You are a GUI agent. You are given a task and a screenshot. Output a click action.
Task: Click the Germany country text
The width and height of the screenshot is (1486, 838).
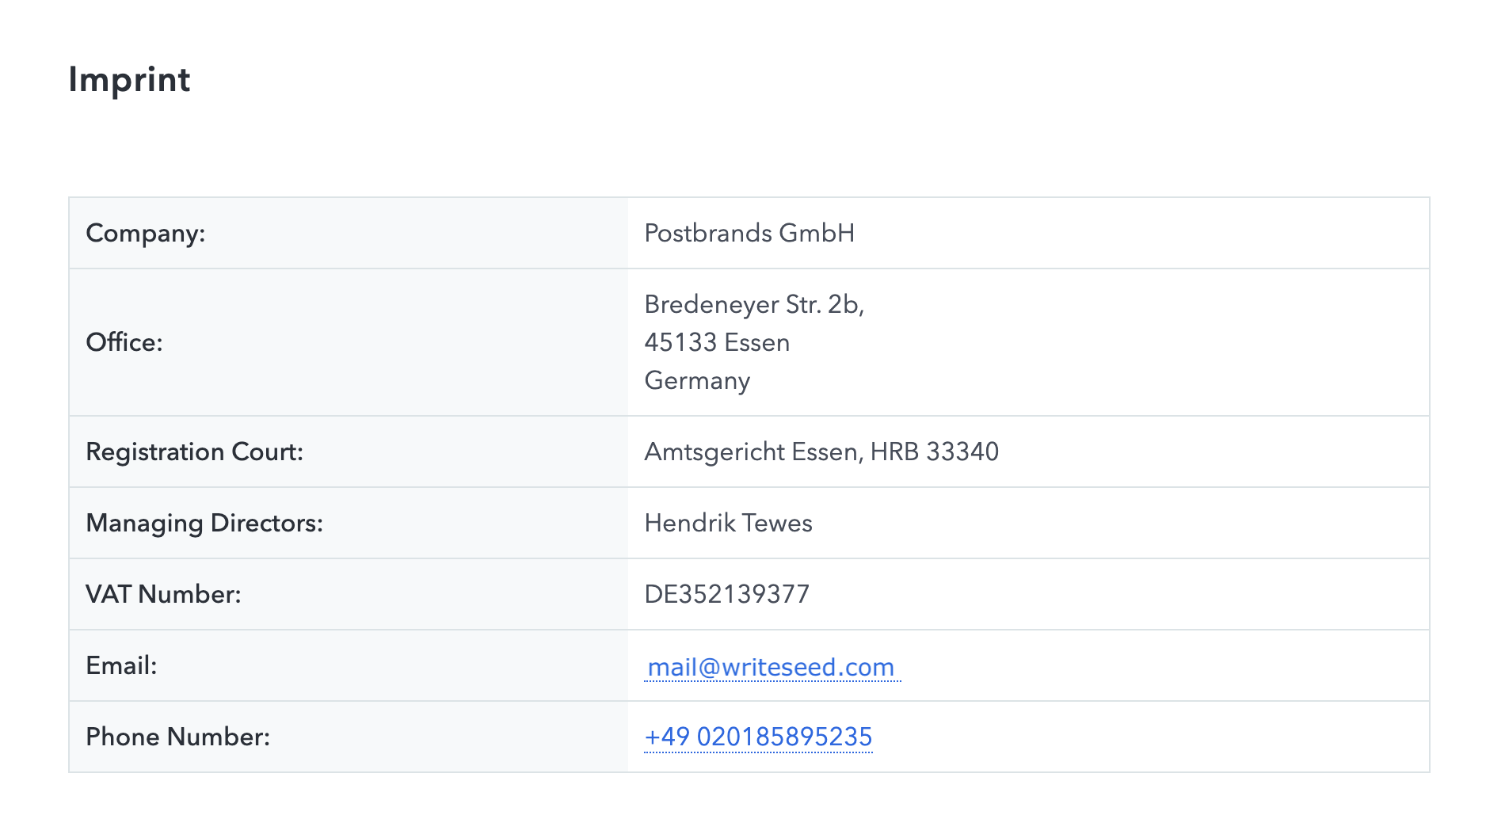pos(696,381)
